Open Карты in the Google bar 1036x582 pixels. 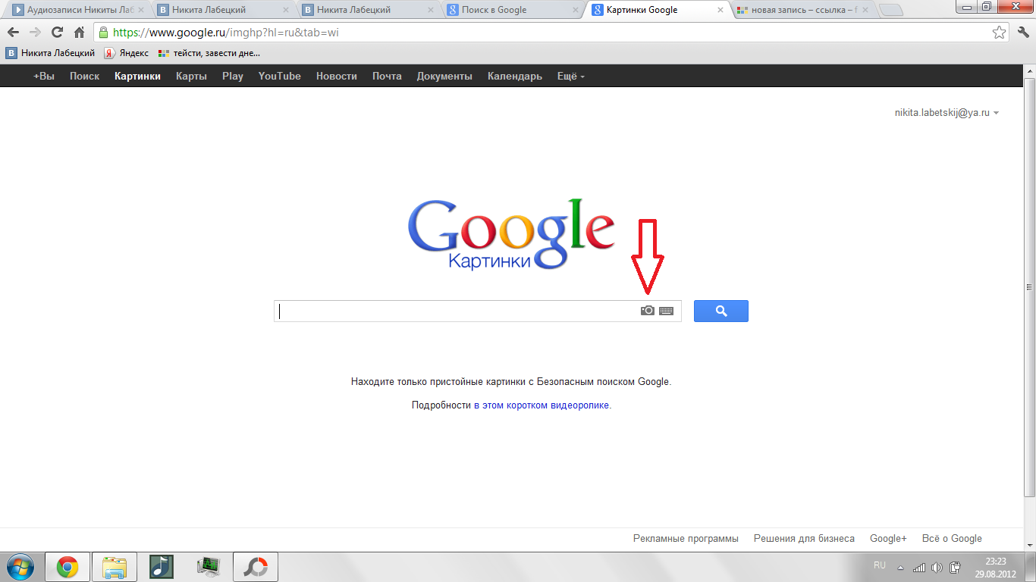191,76
